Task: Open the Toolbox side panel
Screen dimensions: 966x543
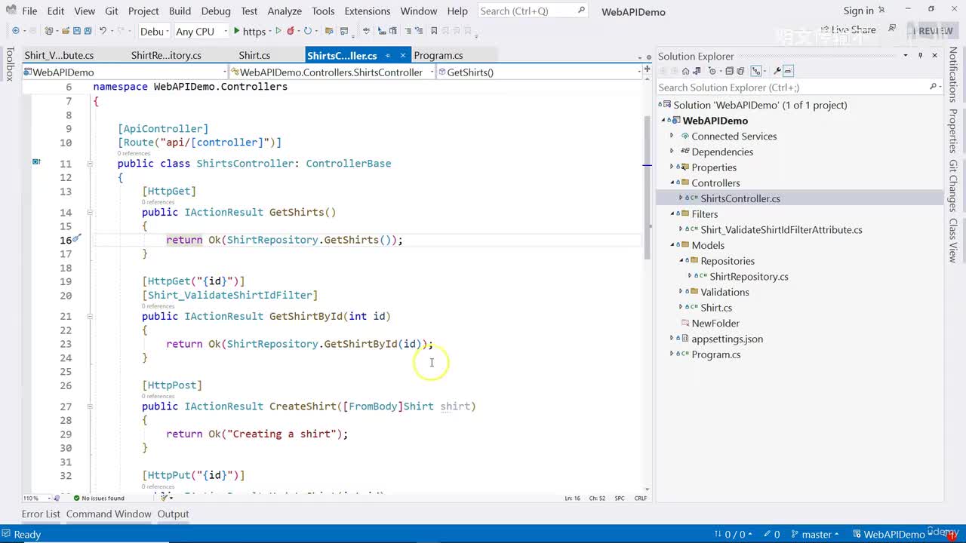Action: click(x=10, y=63)
